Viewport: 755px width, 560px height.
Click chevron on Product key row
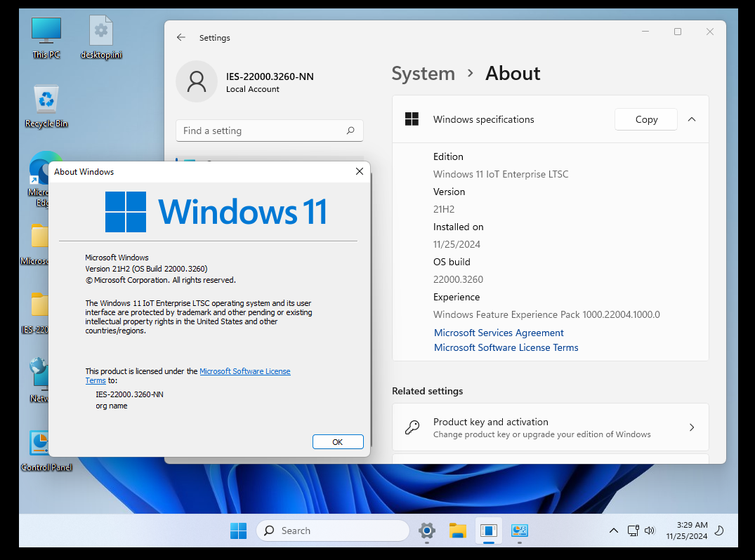tap(692, 427)
